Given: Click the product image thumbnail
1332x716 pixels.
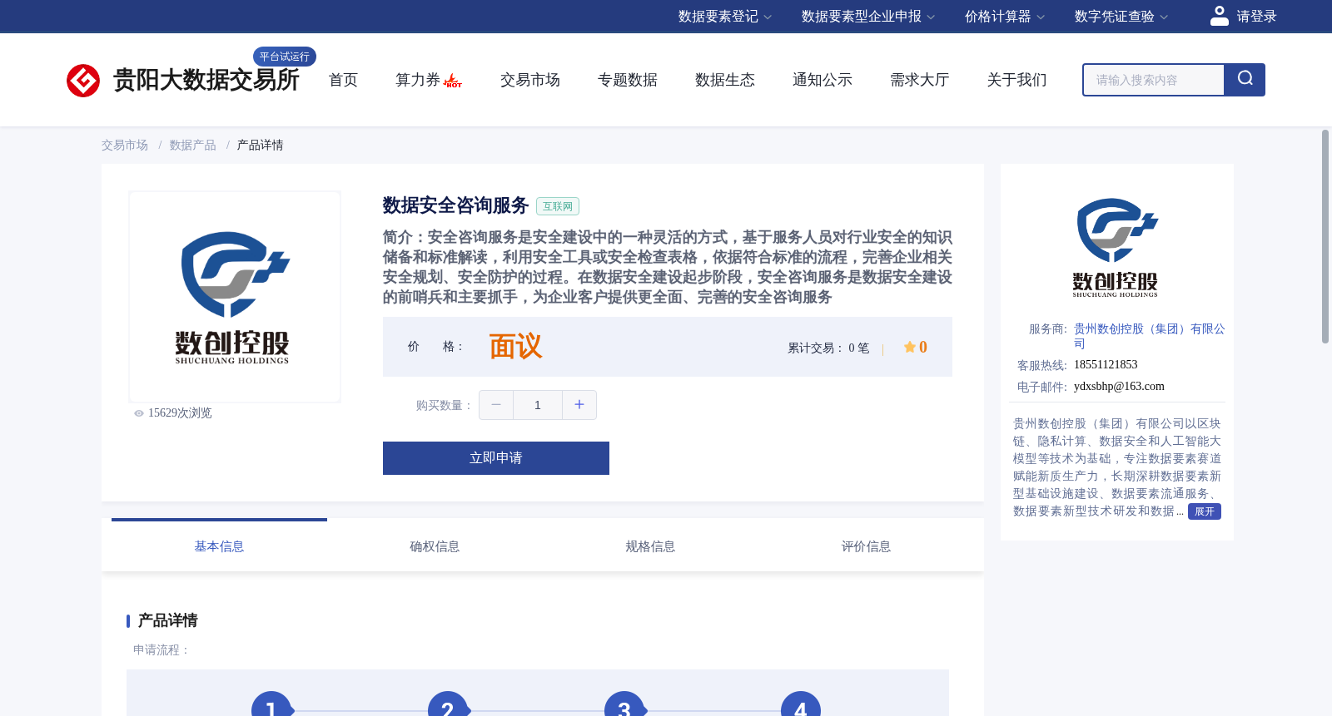Looking at the screenshot, I should click(235, 297).
